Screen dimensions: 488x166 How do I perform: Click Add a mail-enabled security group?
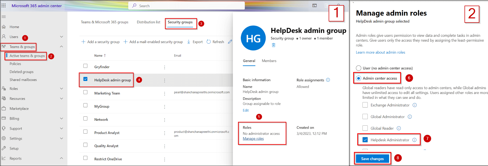[x=153, y=42]
